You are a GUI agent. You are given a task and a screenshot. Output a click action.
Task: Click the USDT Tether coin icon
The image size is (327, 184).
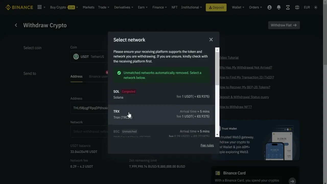coord(76,56)
